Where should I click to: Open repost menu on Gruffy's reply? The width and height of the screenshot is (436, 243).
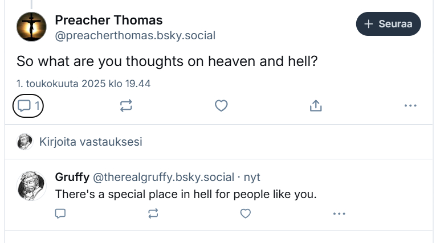pyautogui.click(x=153, y=213)
